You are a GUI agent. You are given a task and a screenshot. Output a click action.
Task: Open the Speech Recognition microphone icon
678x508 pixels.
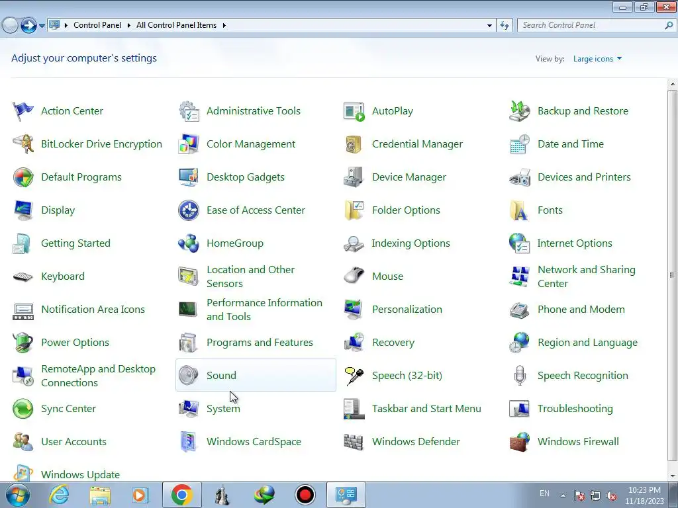(x=519, y=376)
